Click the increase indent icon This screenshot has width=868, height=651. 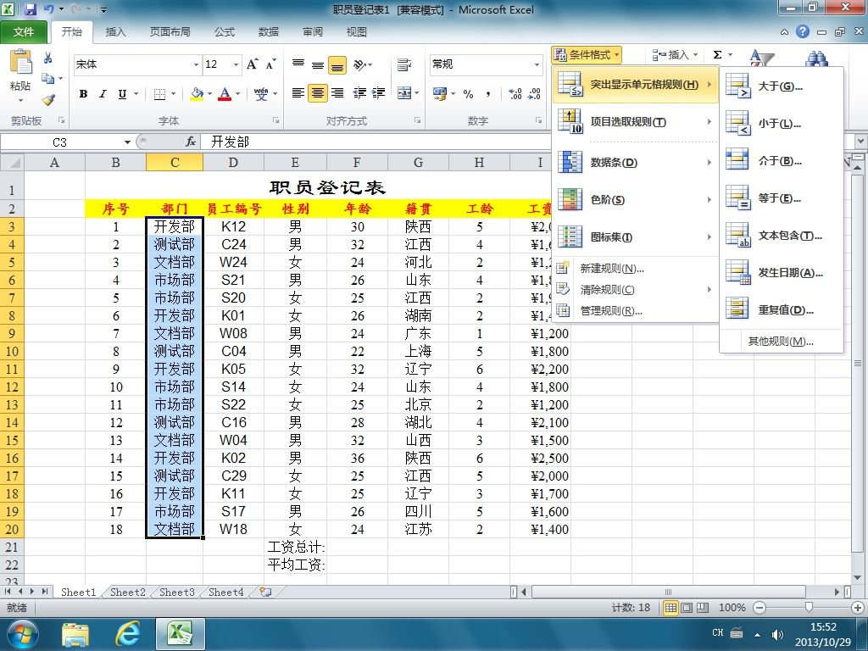point(379,93)
